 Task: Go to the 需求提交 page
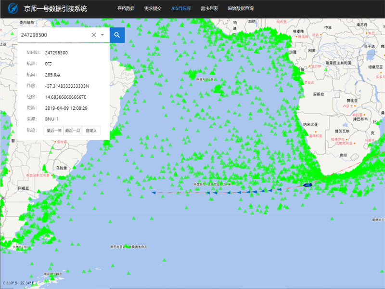[x=153, y=9]
